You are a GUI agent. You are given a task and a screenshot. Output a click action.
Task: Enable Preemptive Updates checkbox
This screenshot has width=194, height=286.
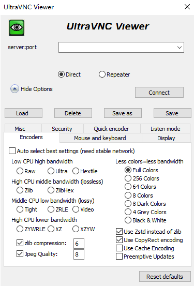pos(119,257)
